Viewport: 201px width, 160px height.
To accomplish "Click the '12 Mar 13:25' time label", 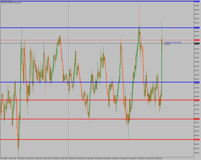I will point(158,159).
